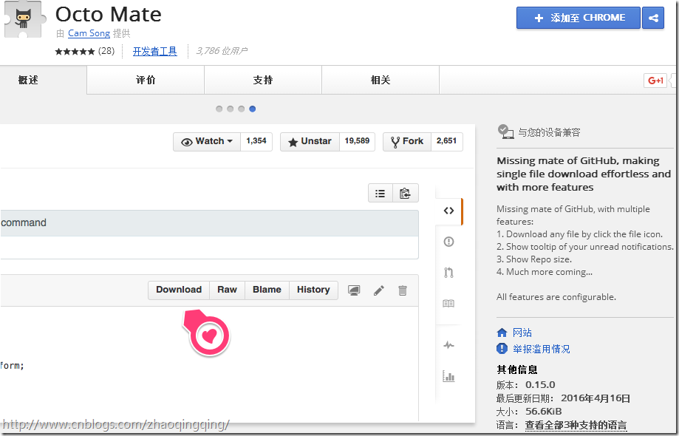The width and height of the screenshot is (679, 436).
Task: Click the Raw button
Action: (x=228, y=290)
